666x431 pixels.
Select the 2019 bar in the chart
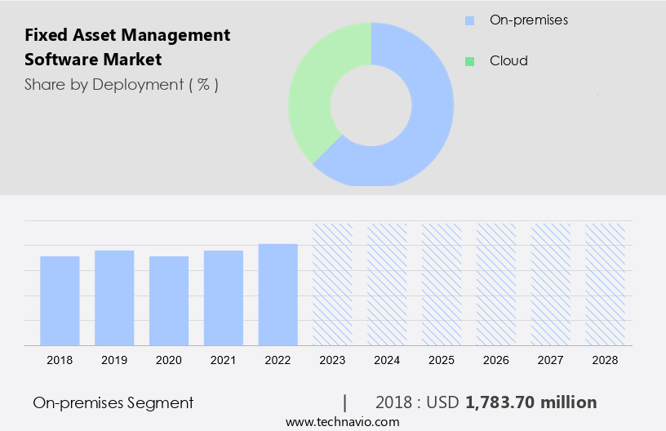(x=114, y=297)
